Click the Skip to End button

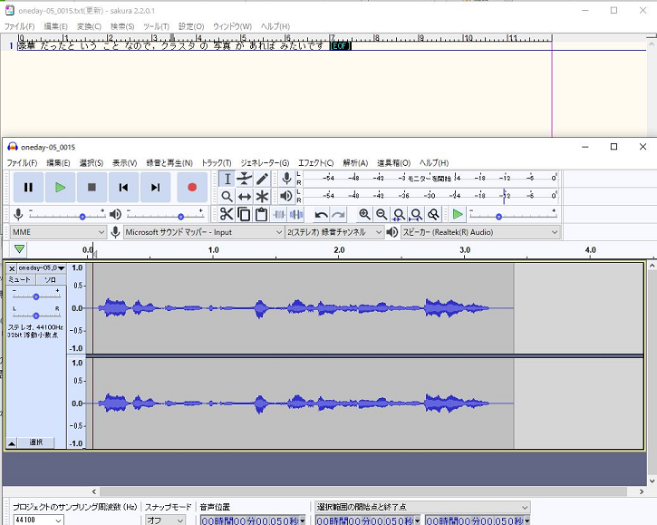coord(155,188)
